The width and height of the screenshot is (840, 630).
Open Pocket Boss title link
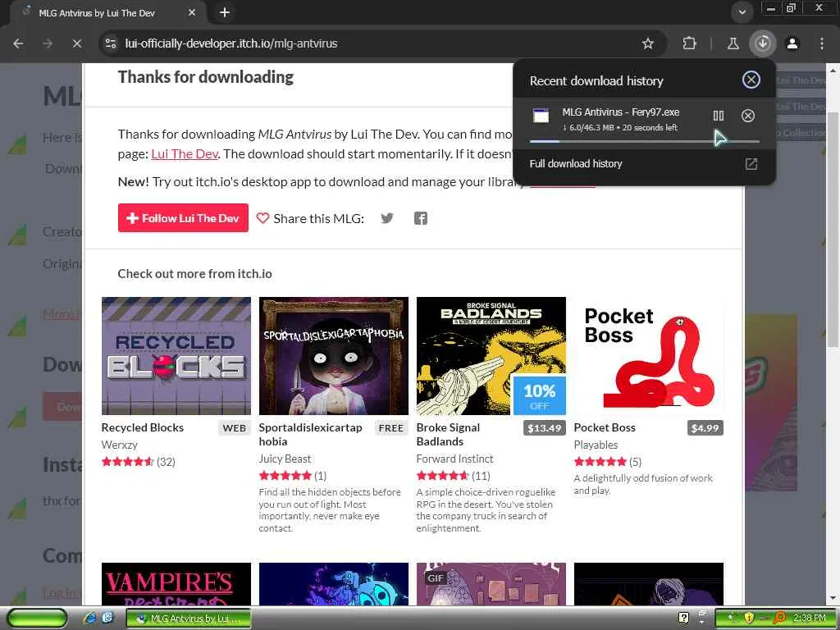(x=605, y=427)
